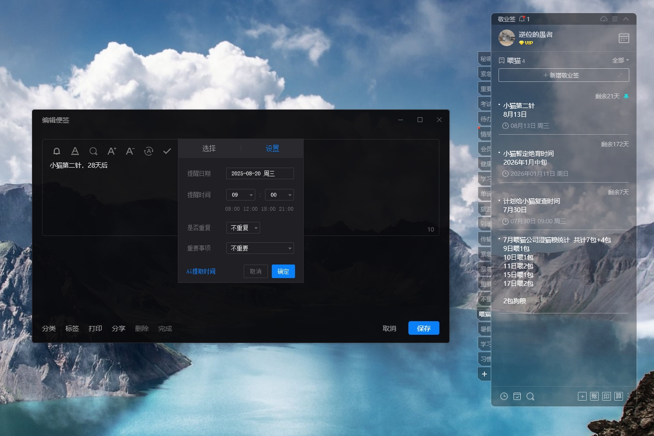Select the 习惯 category tab
The image size is (654, 436).
pos(485,359)
